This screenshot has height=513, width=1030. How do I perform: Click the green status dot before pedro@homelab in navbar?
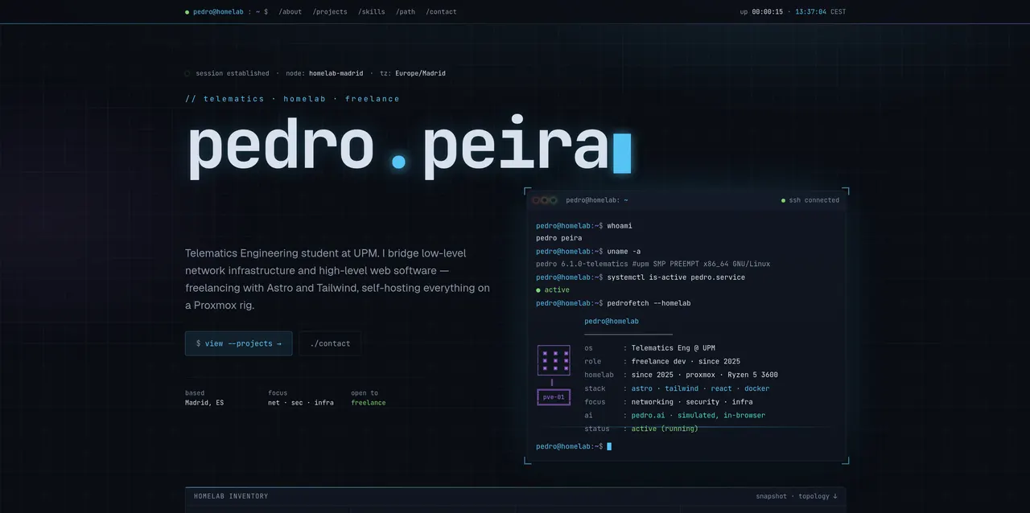click(187, 12)
